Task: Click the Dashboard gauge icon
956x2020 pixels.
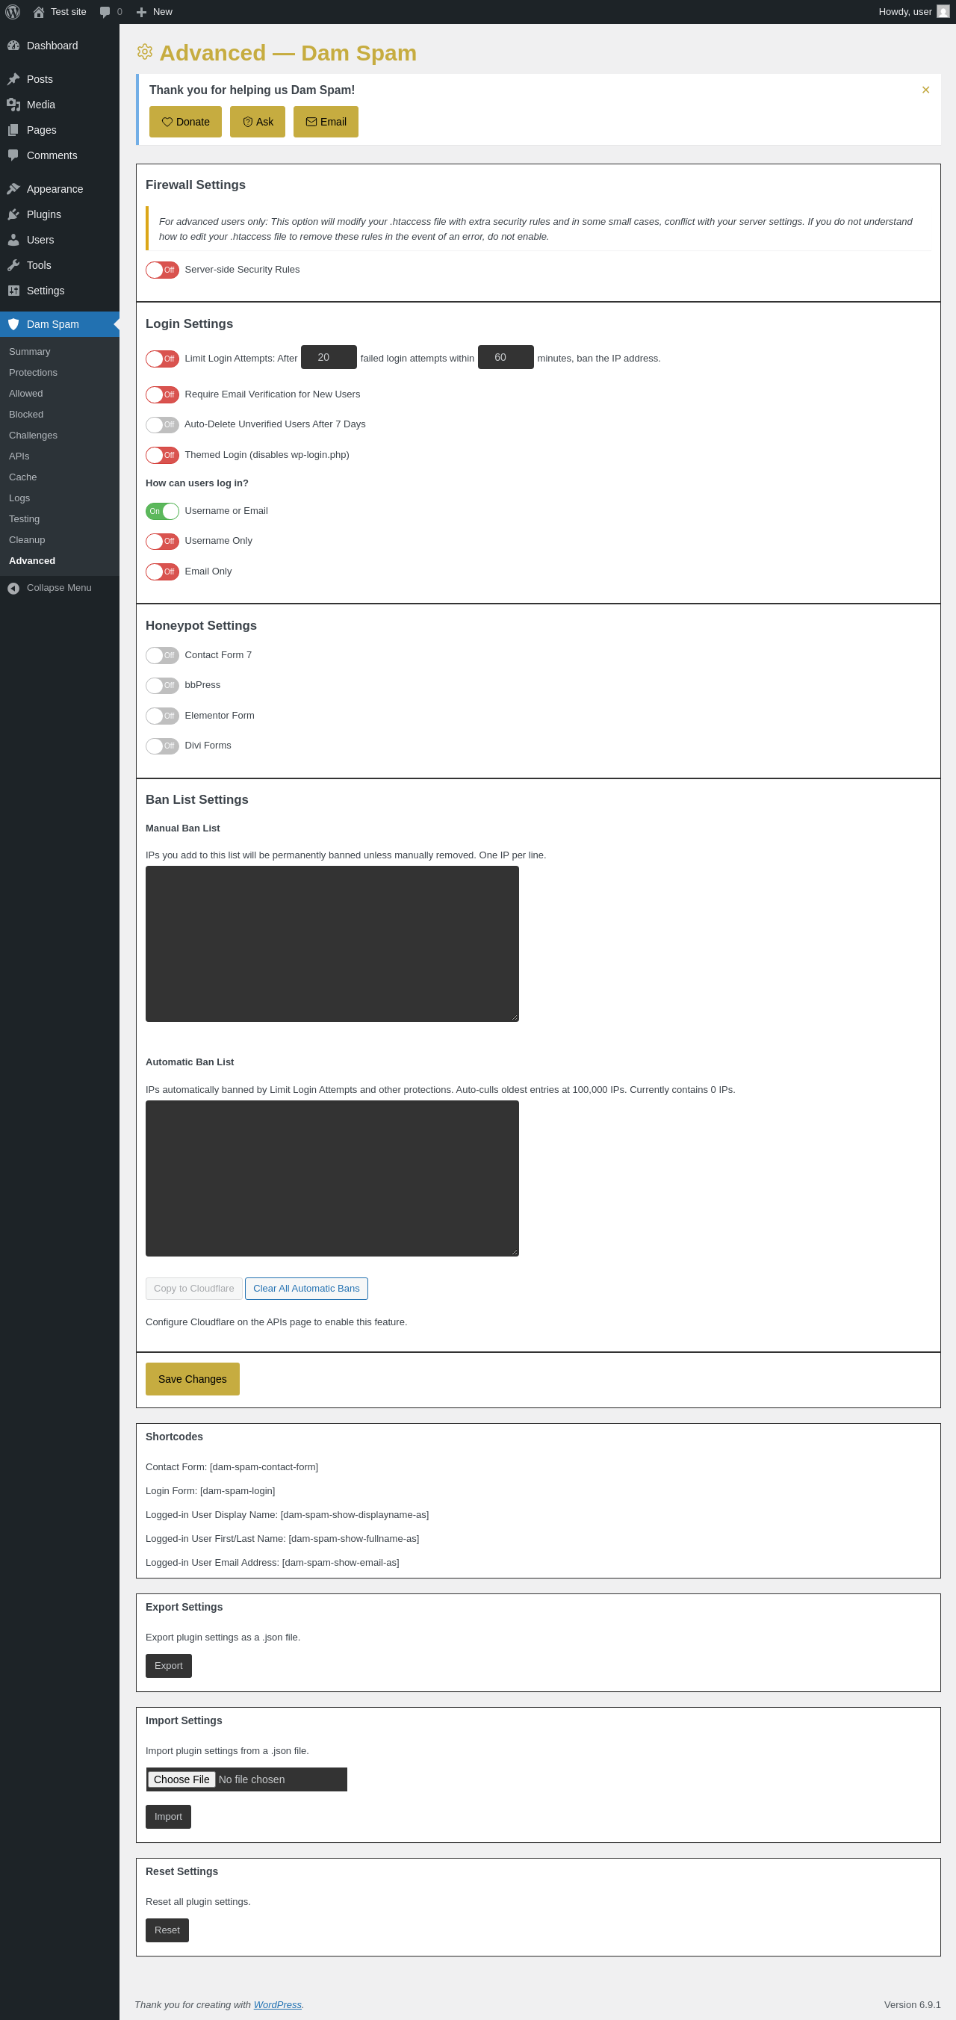Action: [13, 46]
